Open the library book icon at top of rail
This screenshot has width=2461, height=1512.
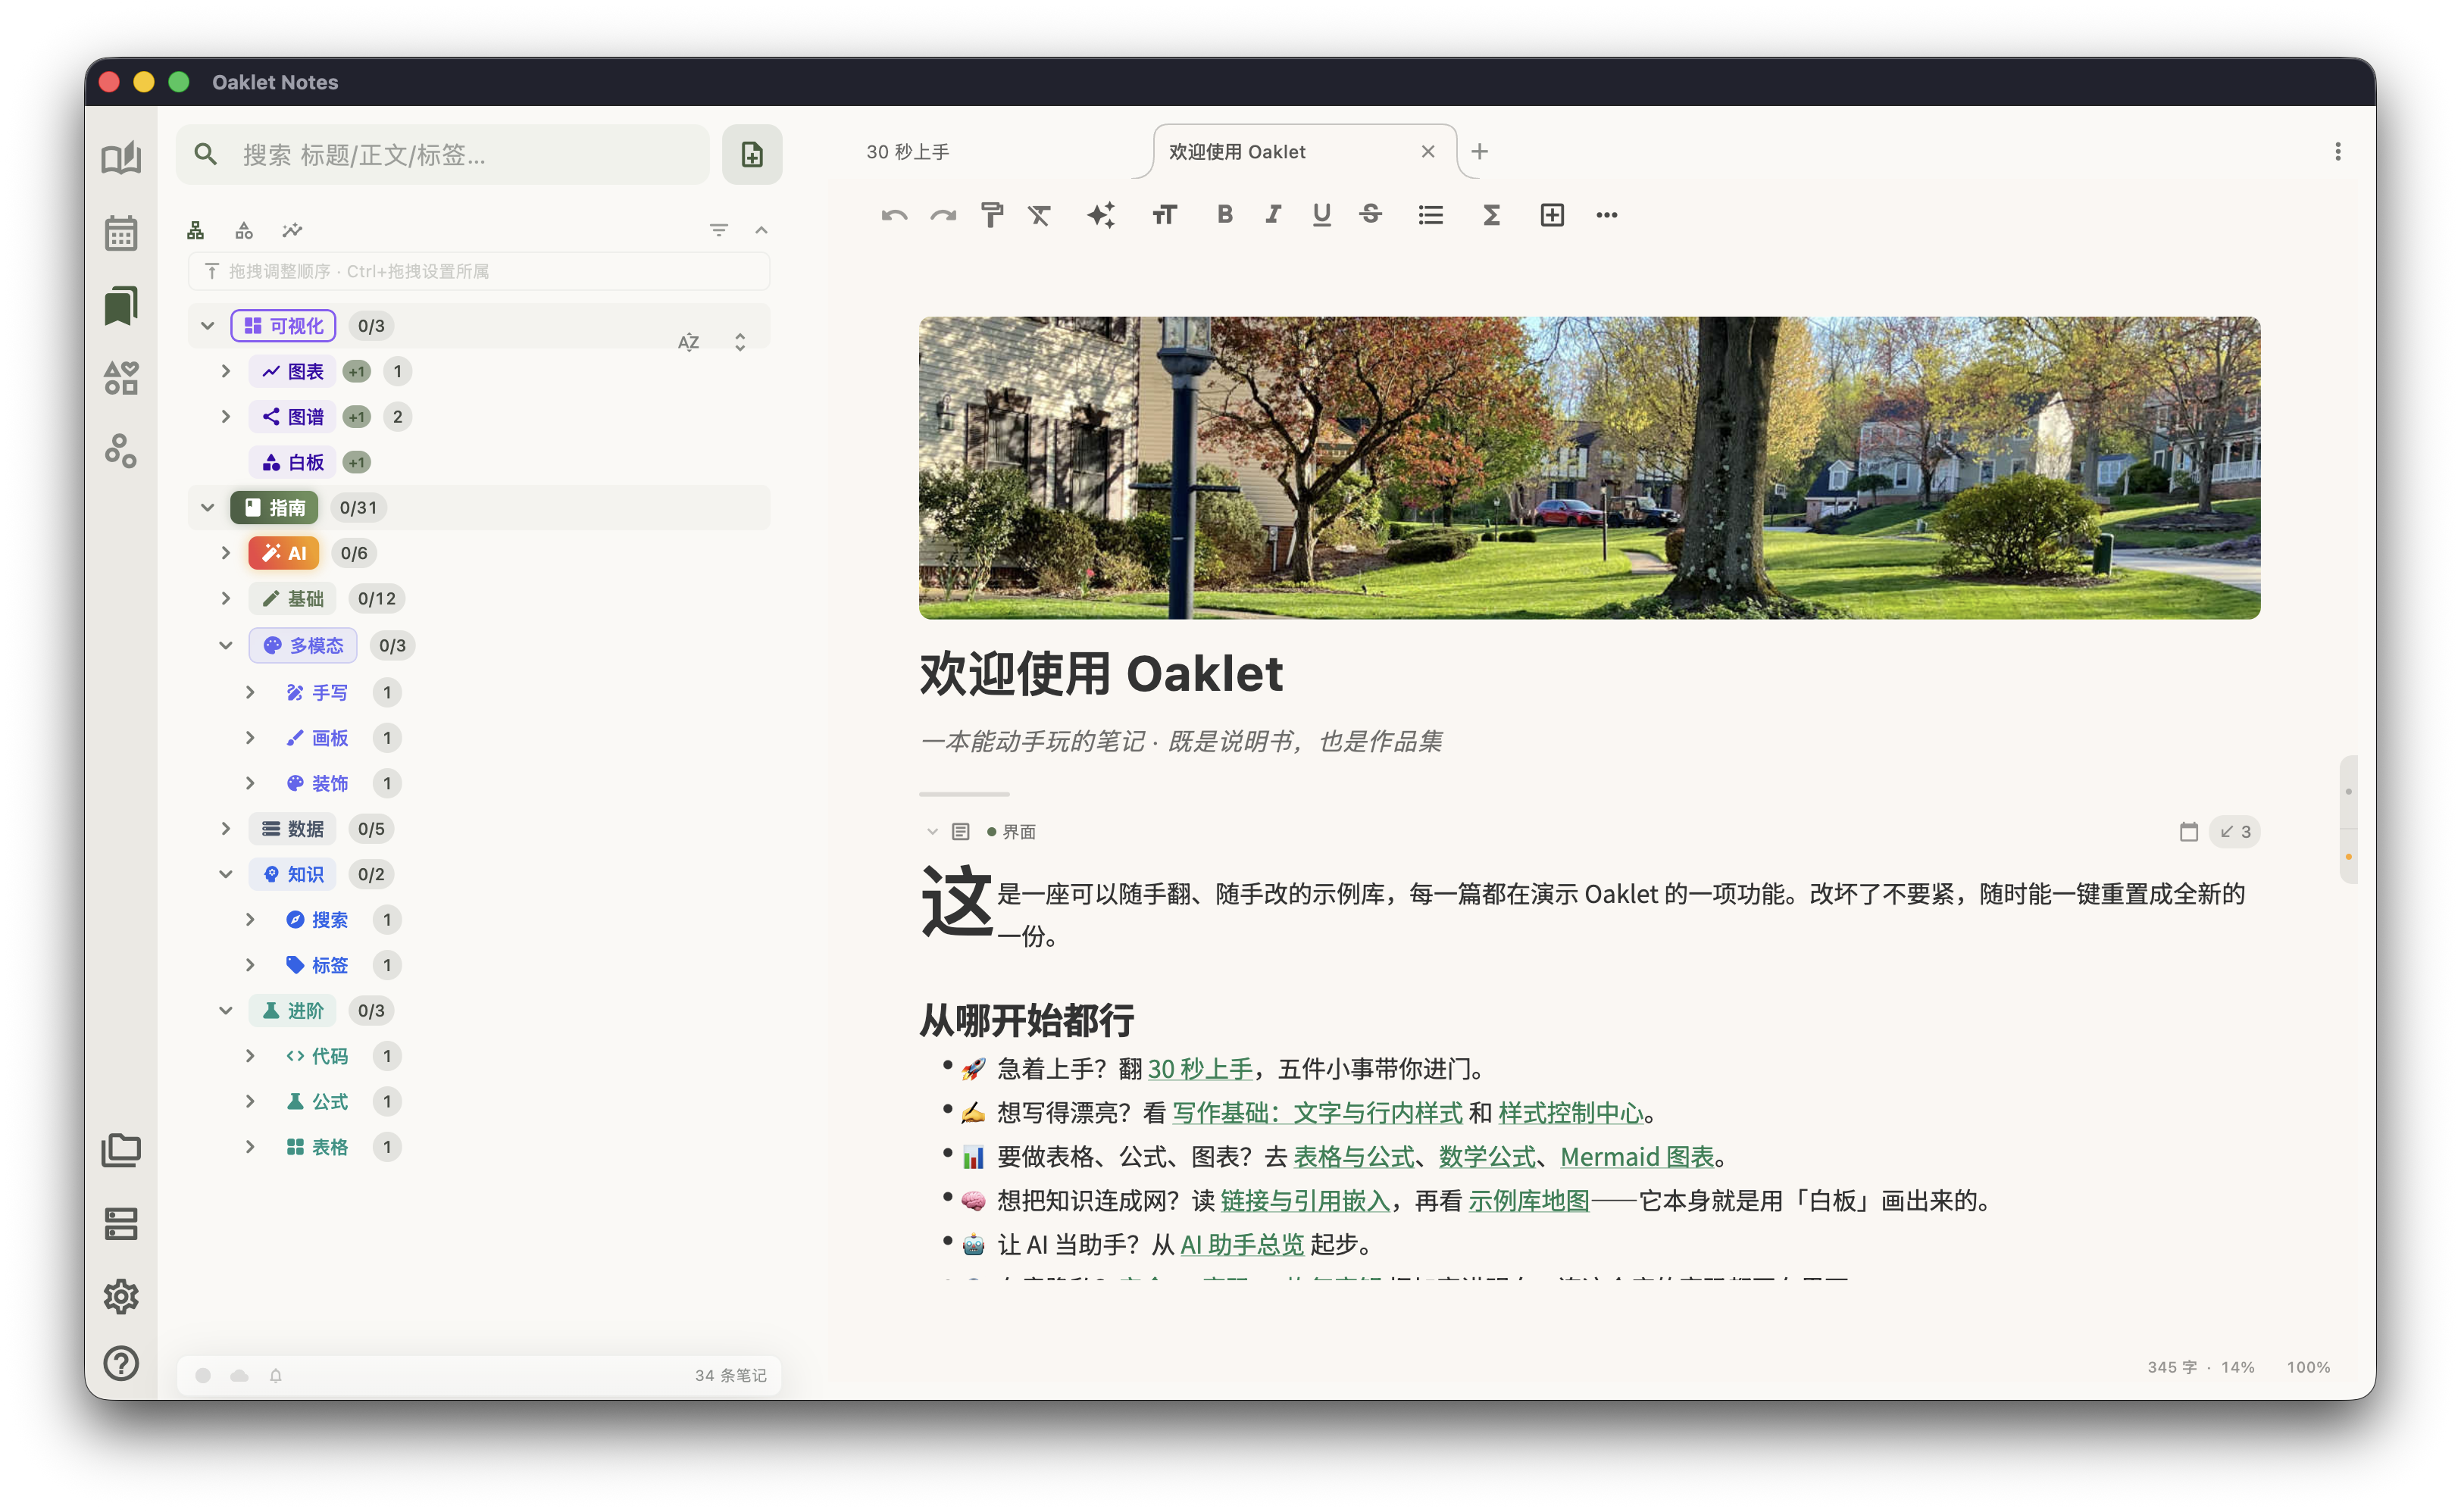[121, 158]
